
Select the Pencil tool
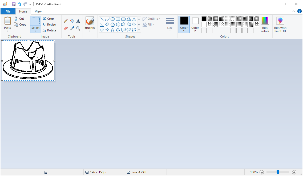[x=66, y=21]
